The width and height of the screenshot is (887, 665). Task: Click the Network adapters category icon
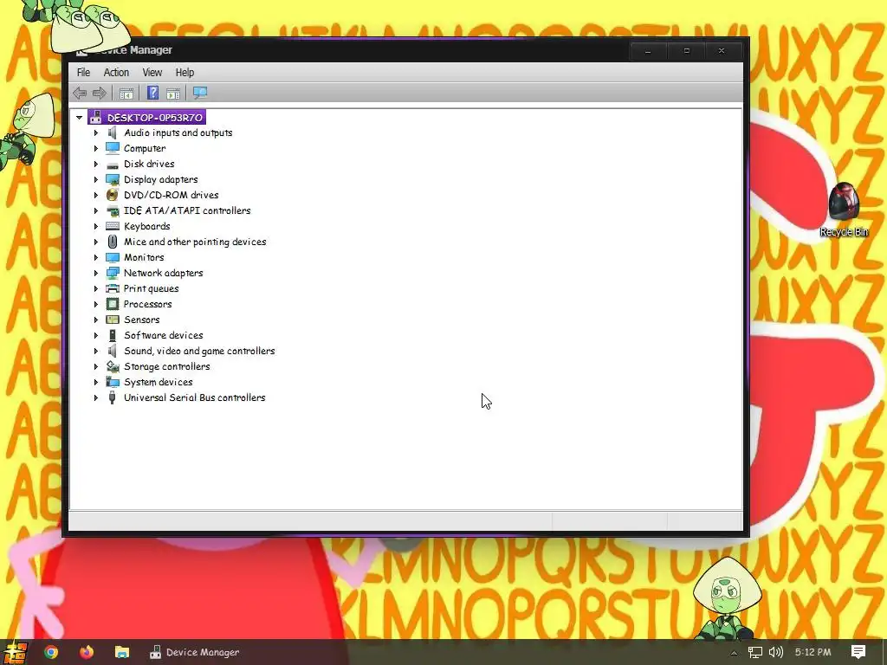click(113, 273)
